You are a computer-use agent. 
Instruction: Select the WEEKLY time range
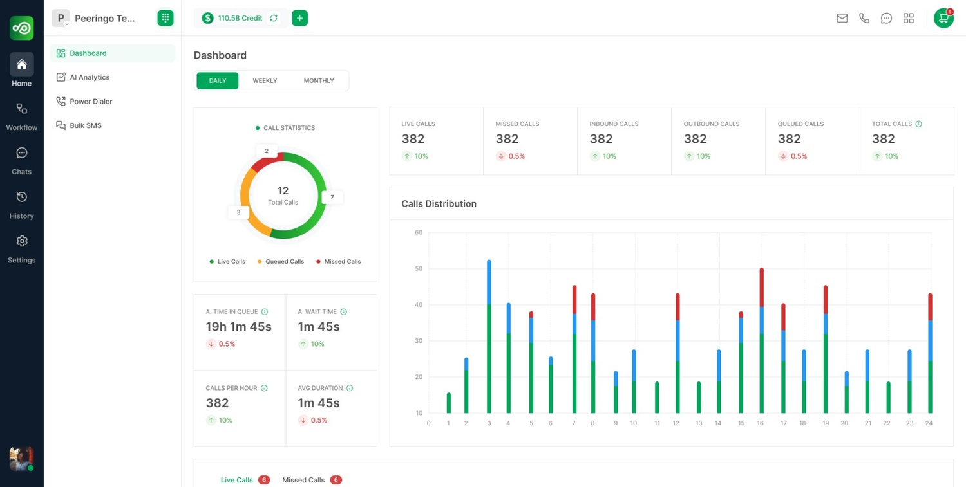coord(265,81)
